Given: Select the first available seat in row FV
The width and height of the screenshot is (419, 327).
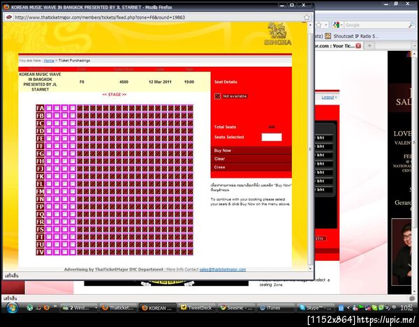Looking at the screenshot, I should pos(49,252).
